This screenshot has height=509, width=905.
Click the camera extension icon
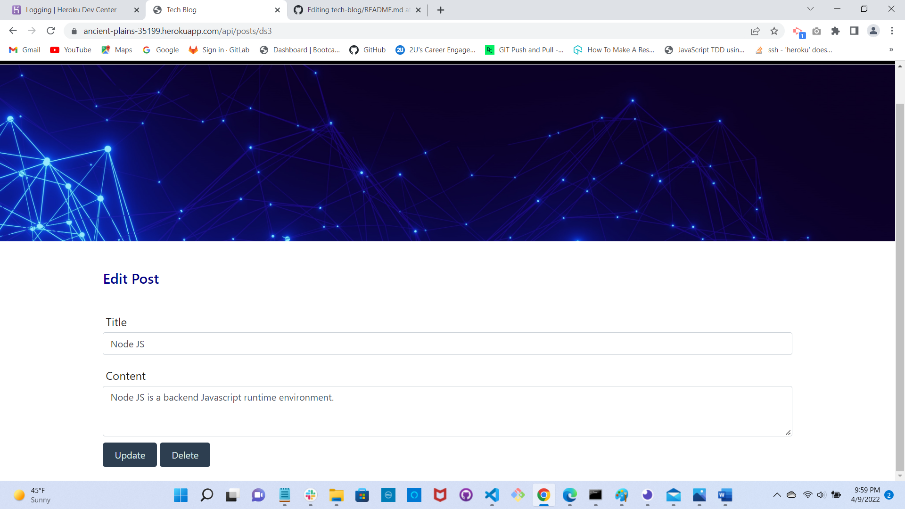pyautogui.click(x=816, y=31)
